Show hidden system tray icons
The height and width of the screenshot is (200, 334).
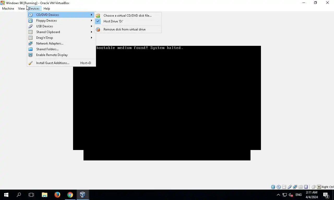(x=278, y=195)
